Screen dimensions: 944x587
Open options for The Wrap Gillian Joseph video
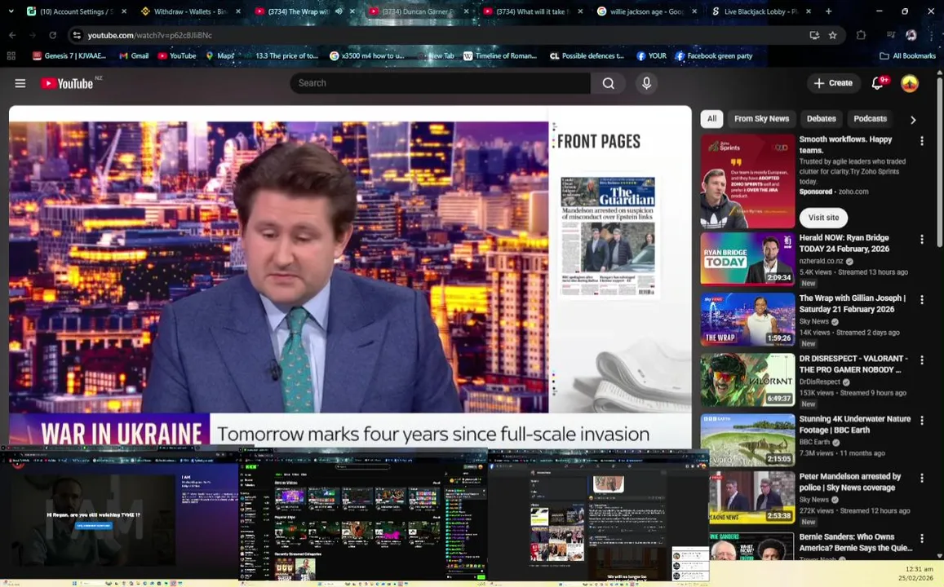pos(922,299)
